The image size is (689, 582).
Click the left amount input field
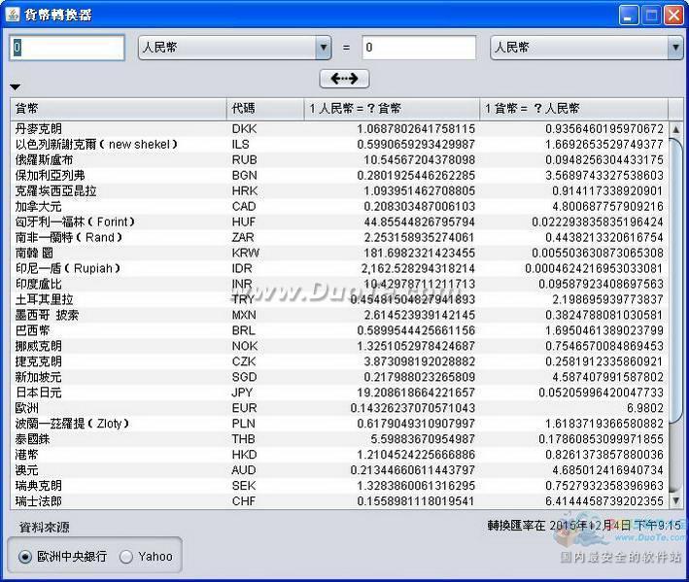click(68, 47)
